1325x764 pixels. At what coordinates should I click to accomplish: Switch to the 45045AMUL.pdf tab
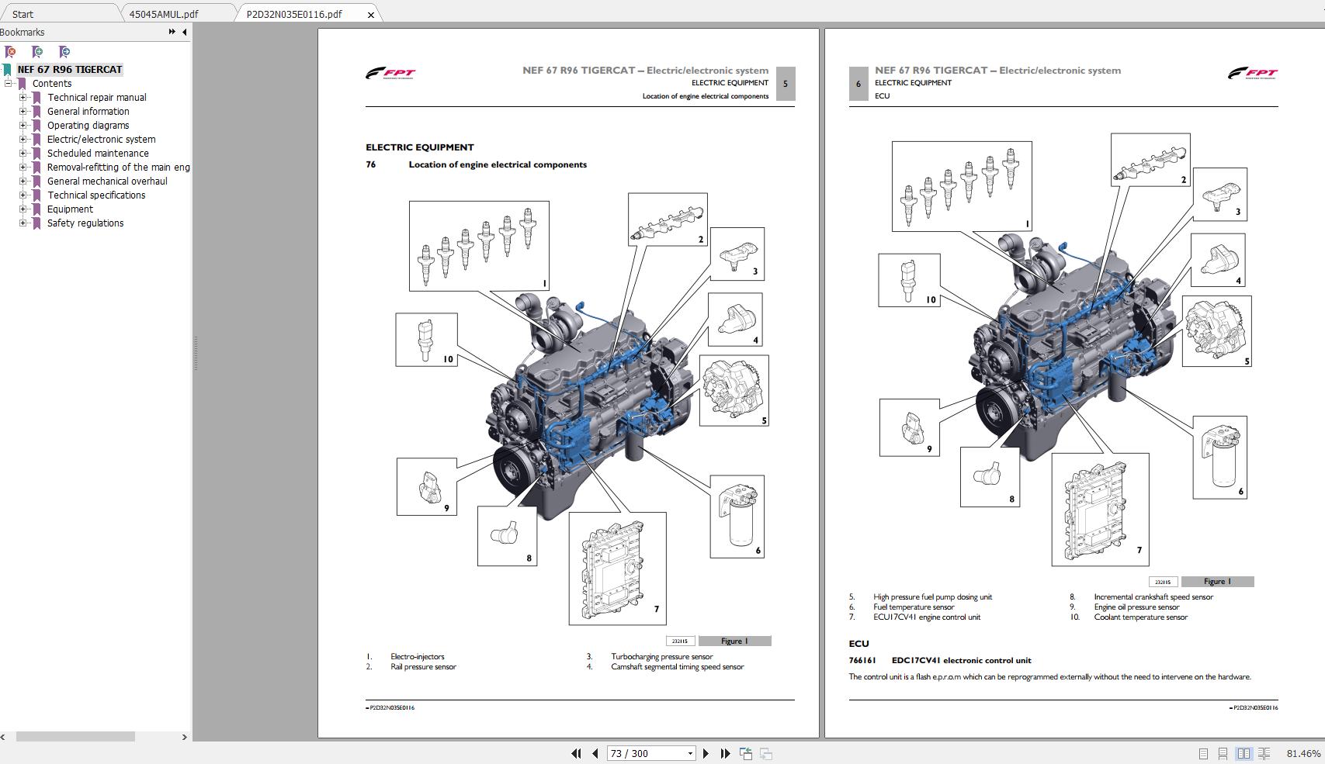[x=163, y=13]
